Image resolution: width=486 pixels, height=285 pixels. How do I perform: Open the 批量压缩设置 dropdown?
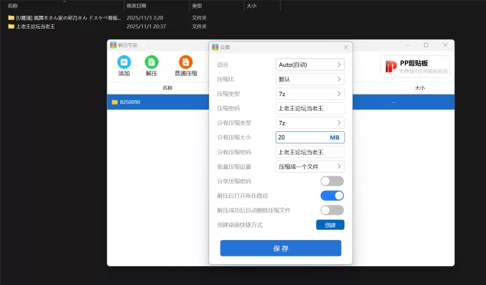[x=310, y=167]
